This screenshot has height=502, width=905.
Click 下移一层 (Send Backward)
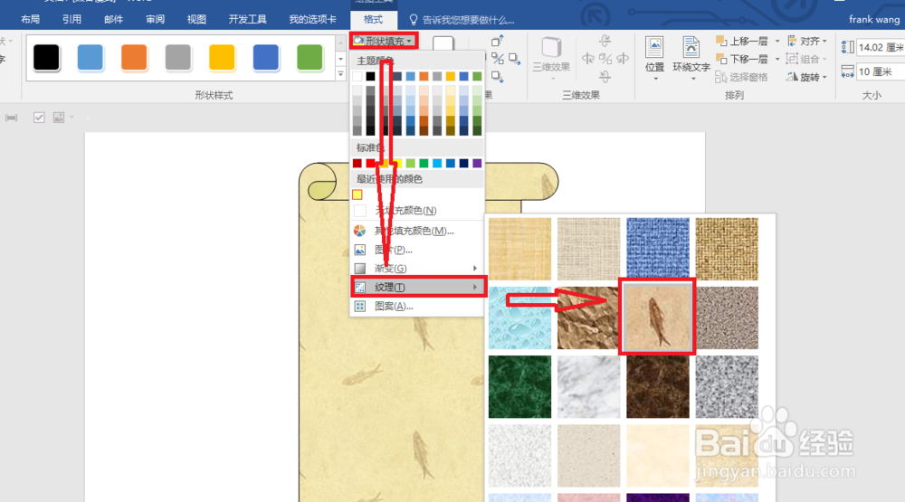pos(742,59)
